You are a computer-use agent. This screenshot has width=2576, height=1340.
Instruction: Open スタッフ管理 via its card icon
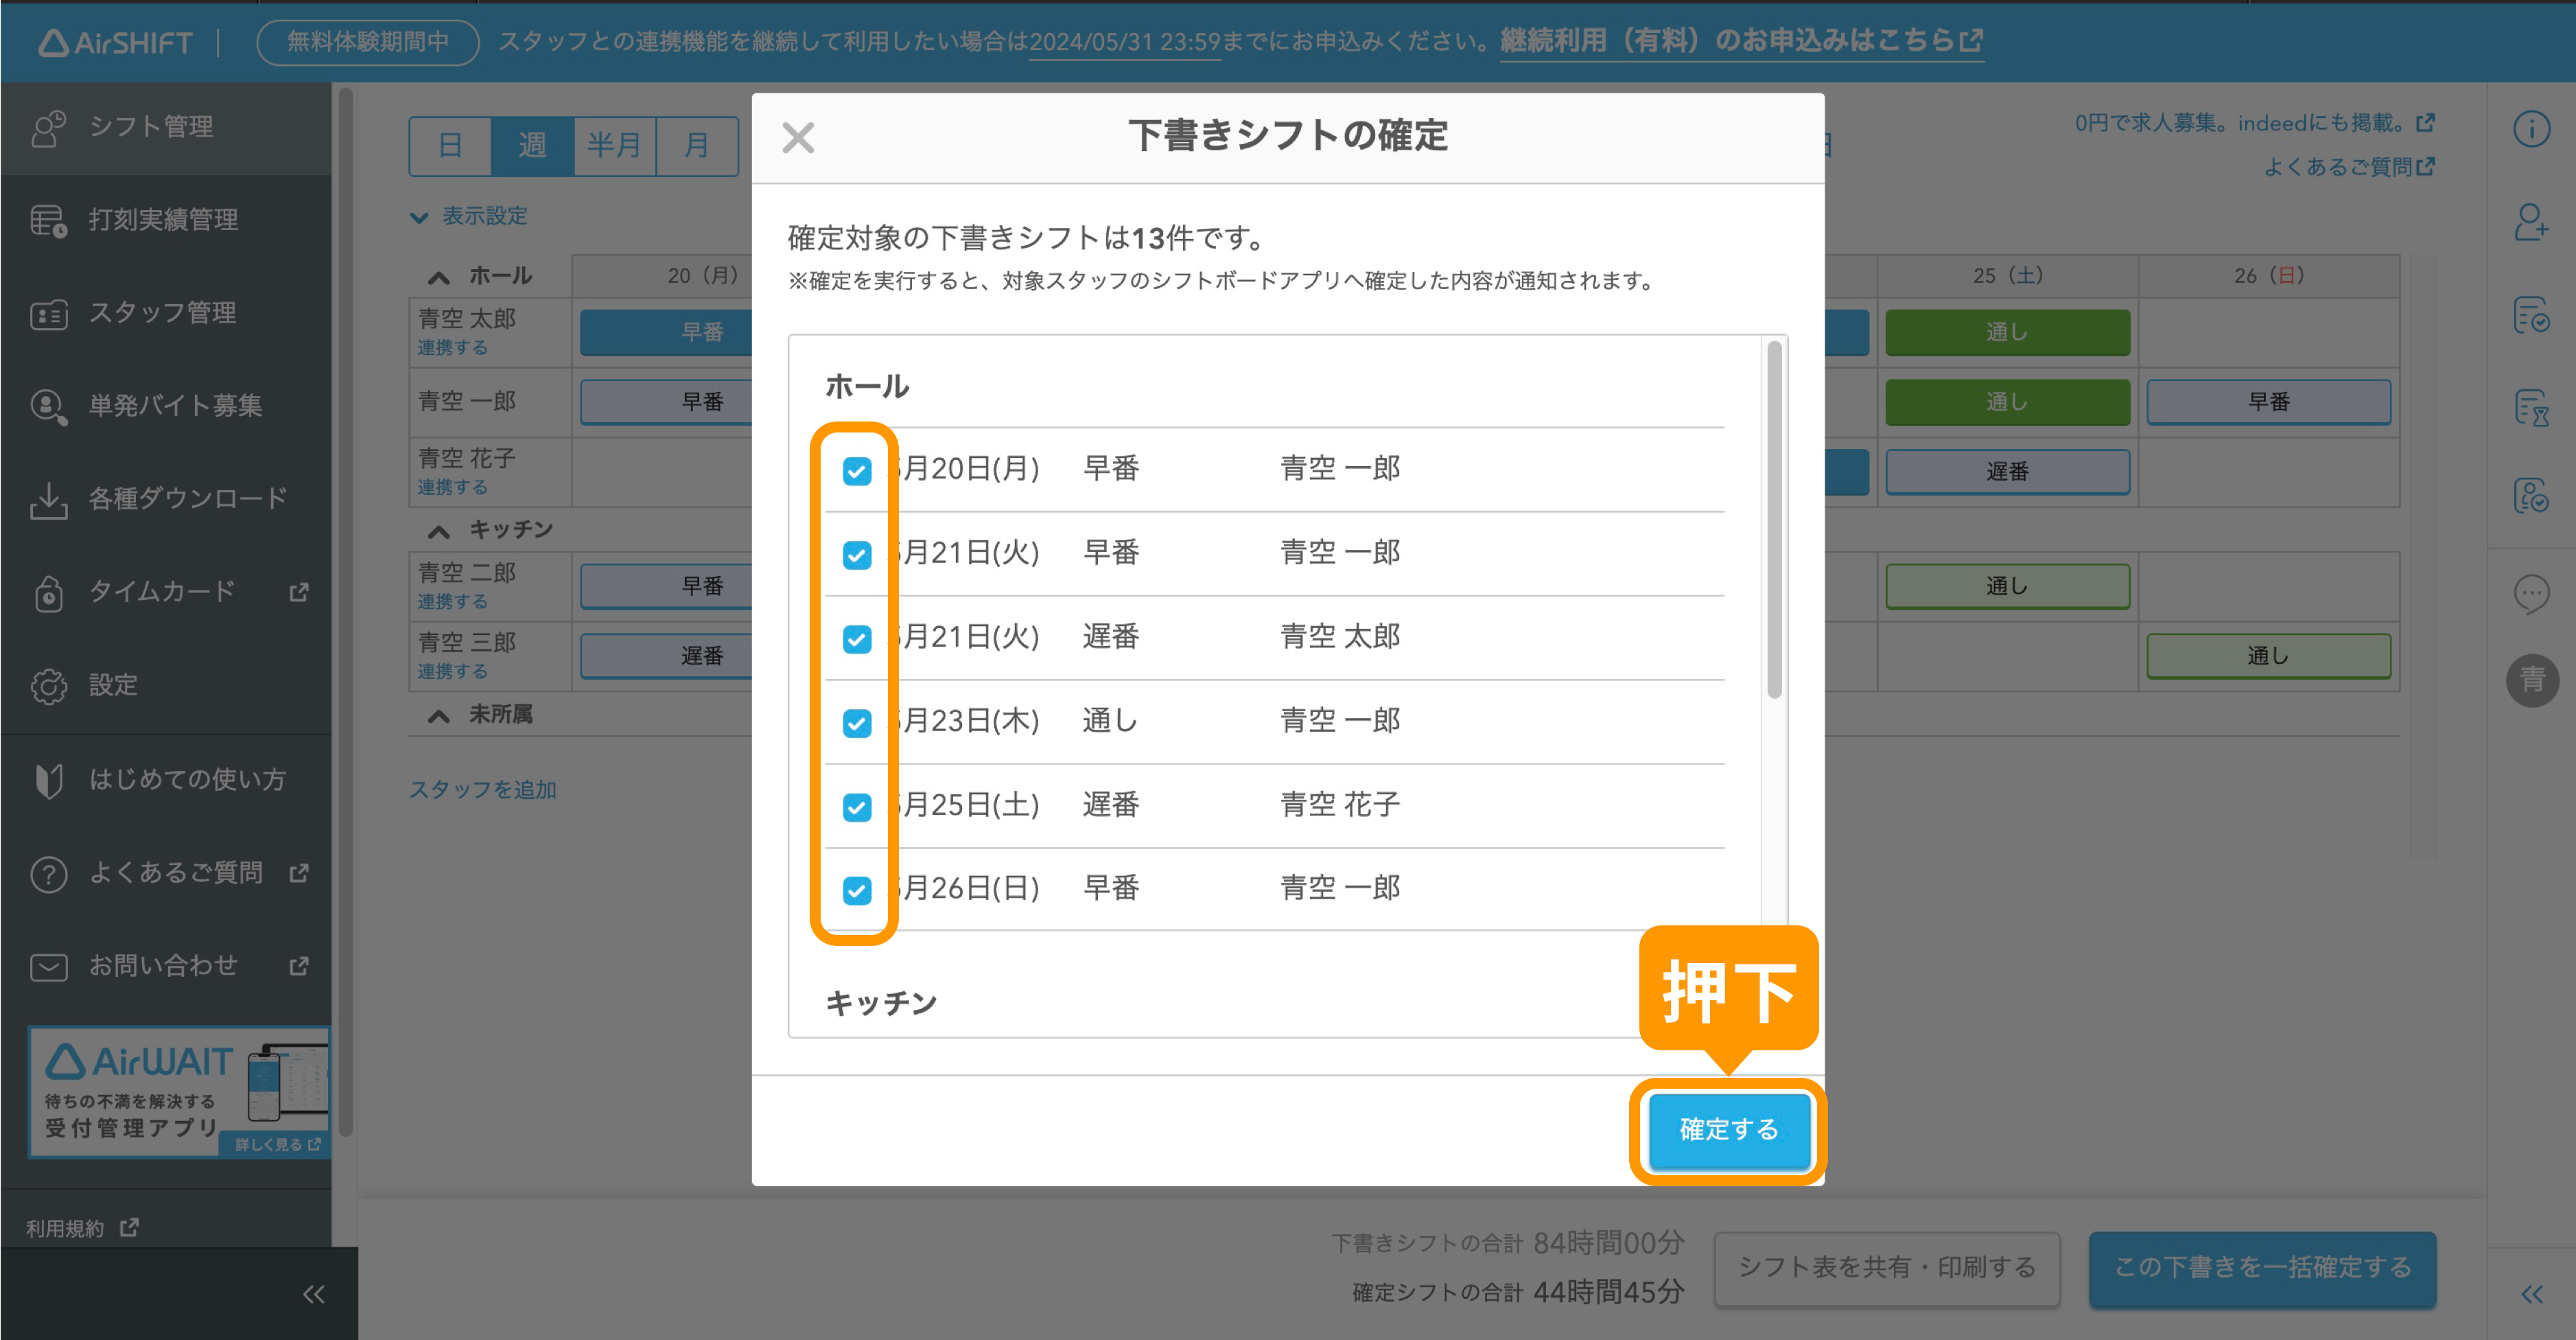click(48, 314)
